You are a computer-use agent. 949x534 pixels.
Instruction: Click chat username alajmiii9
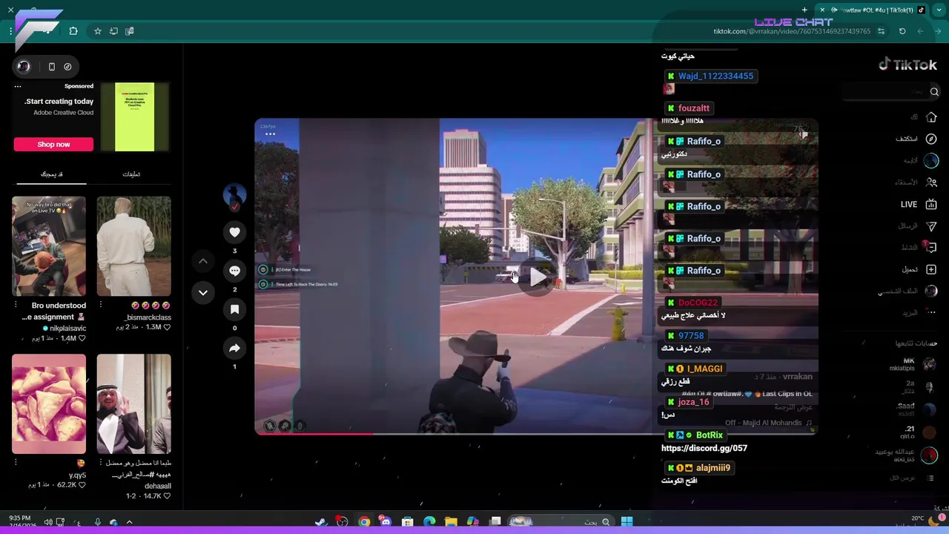click(713, 468)
